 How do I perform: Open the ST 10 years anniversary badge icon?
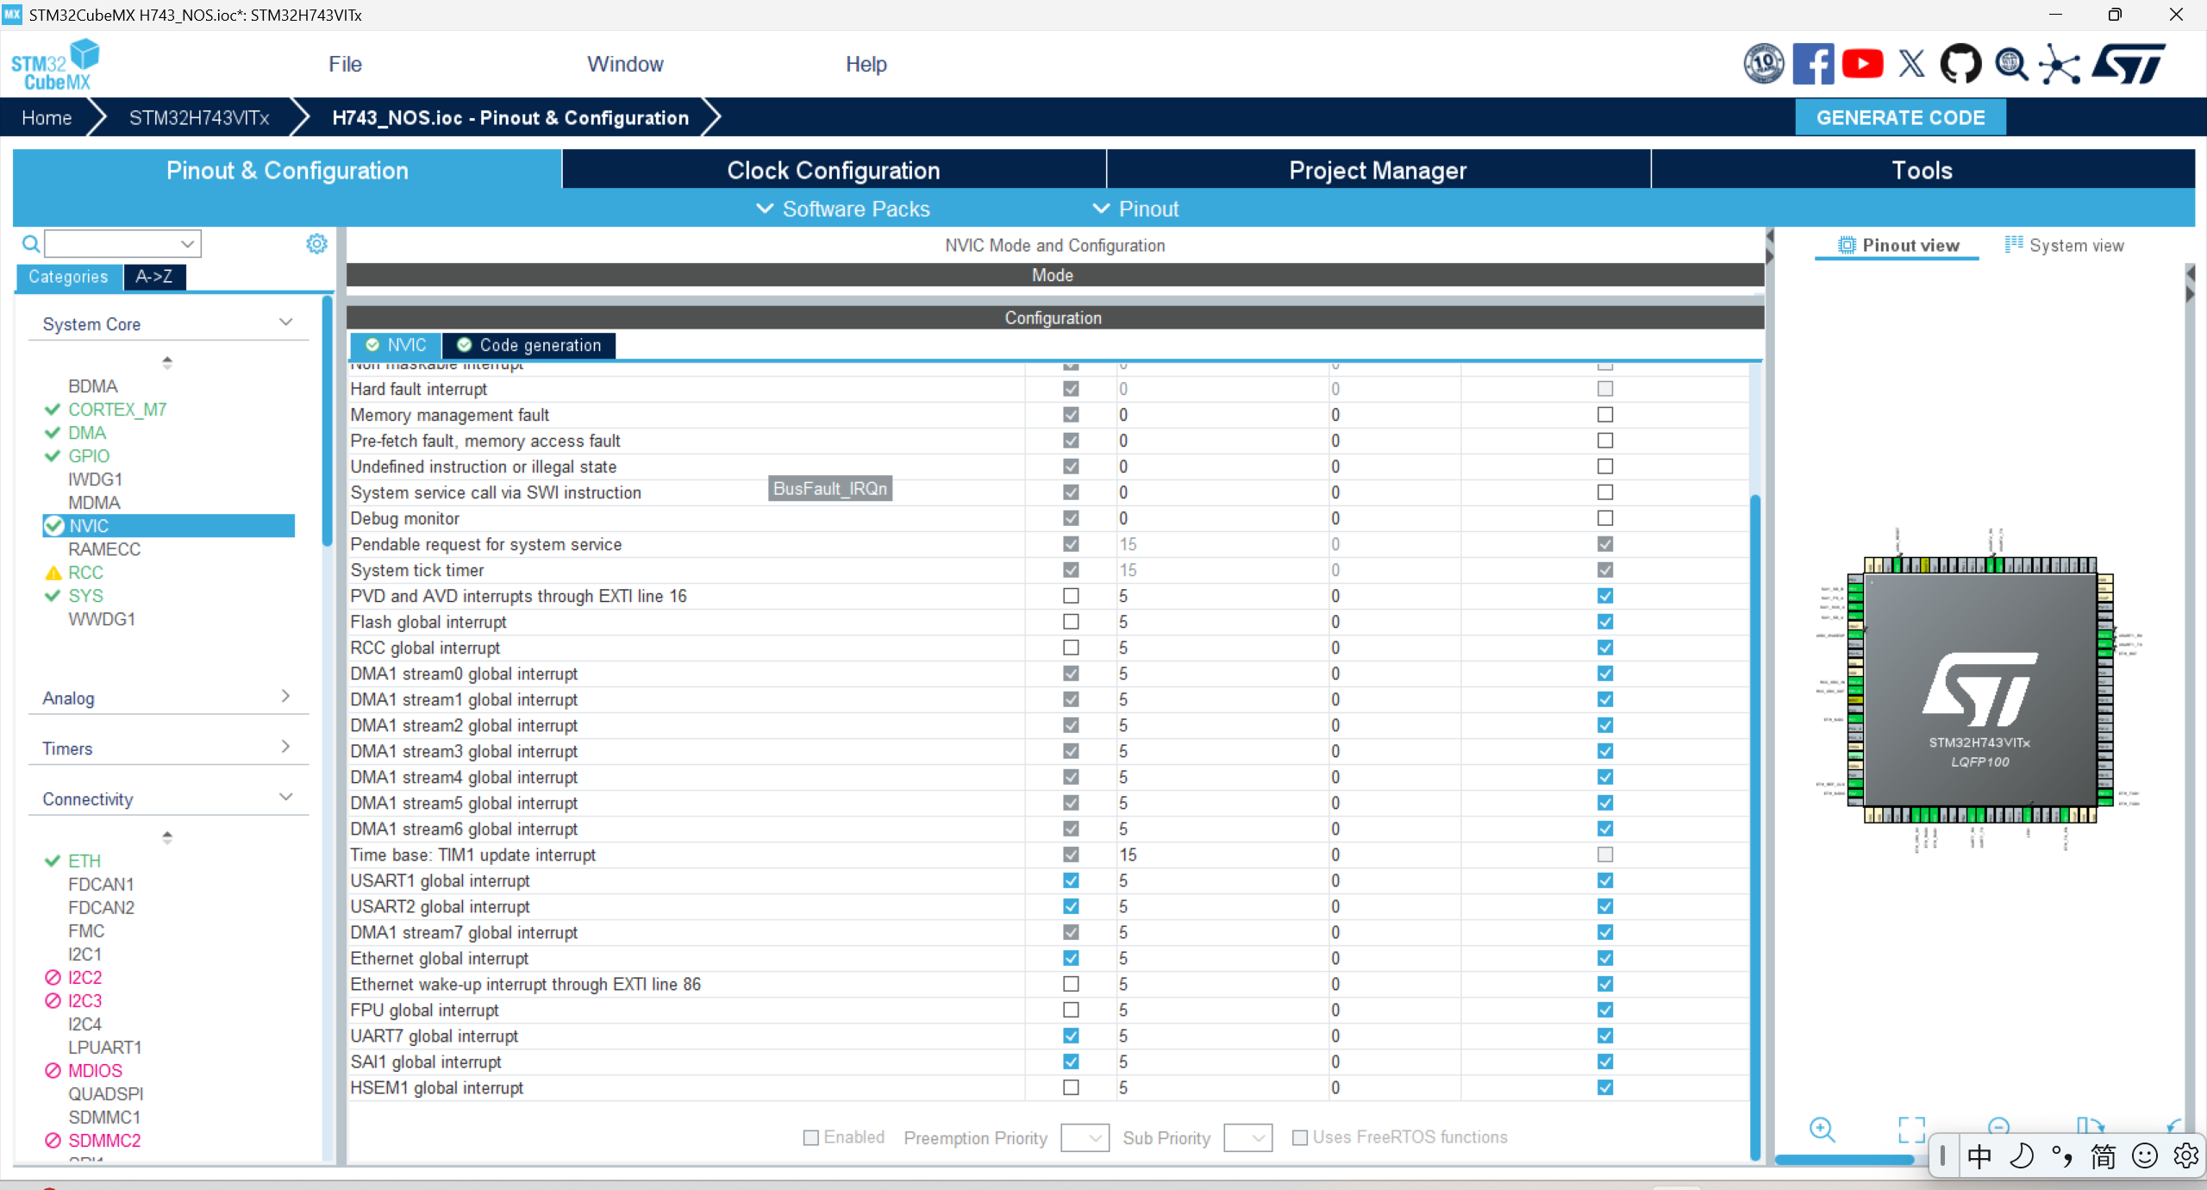click(x=1764, y=64)
